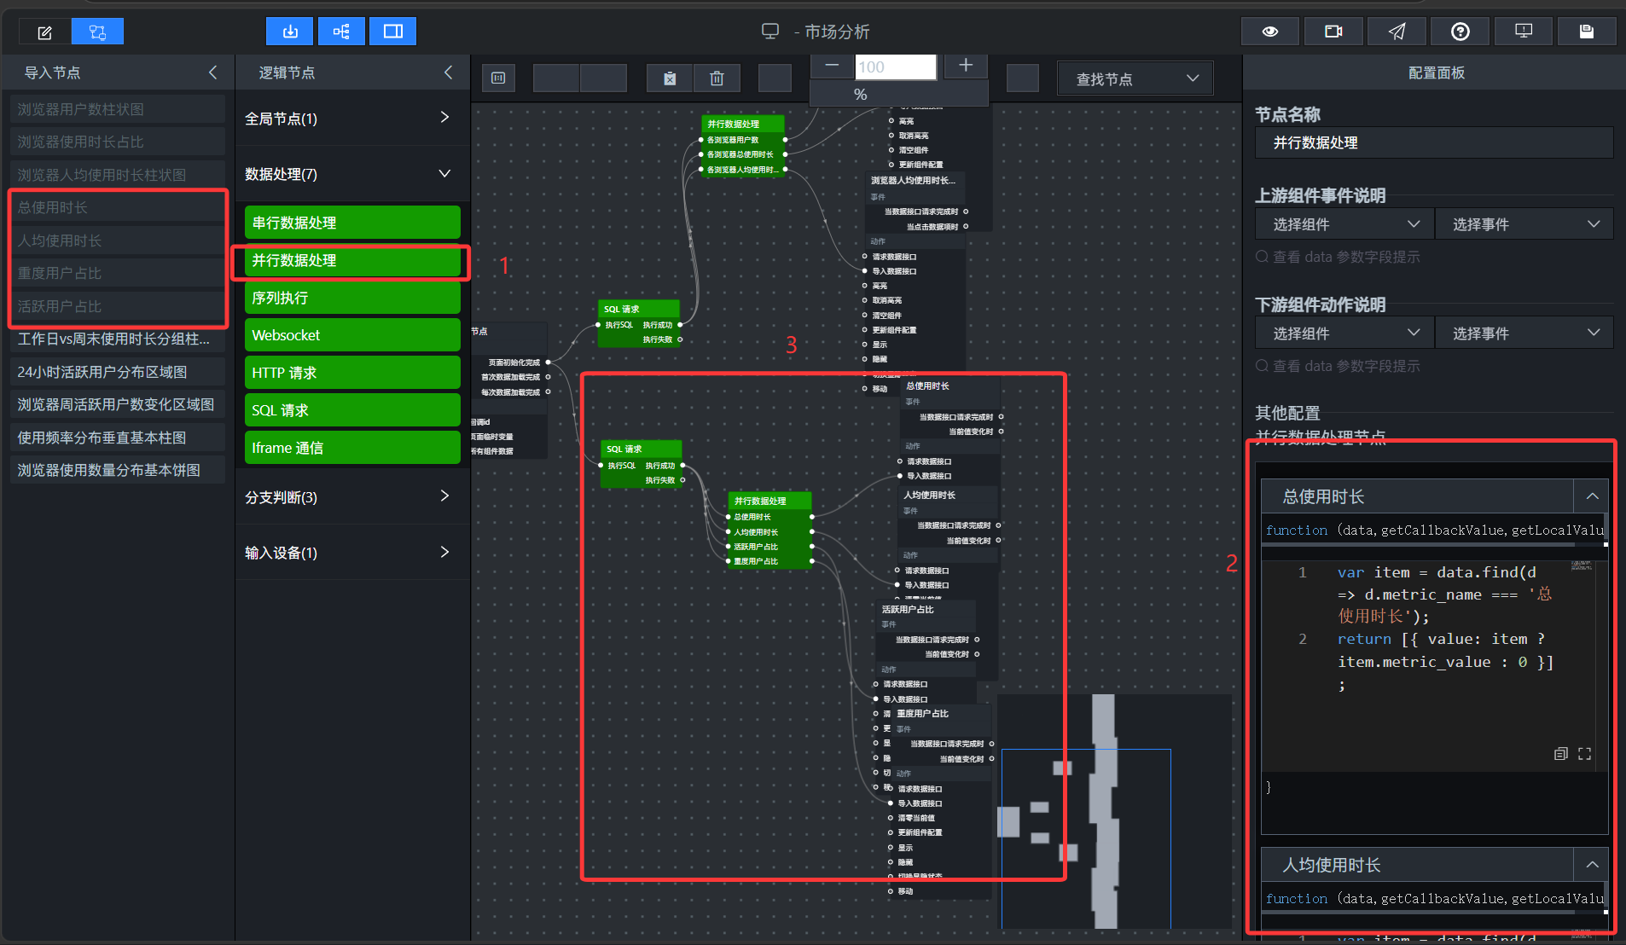Collapse the 导入节点 panel chevron

coord(212,72)
